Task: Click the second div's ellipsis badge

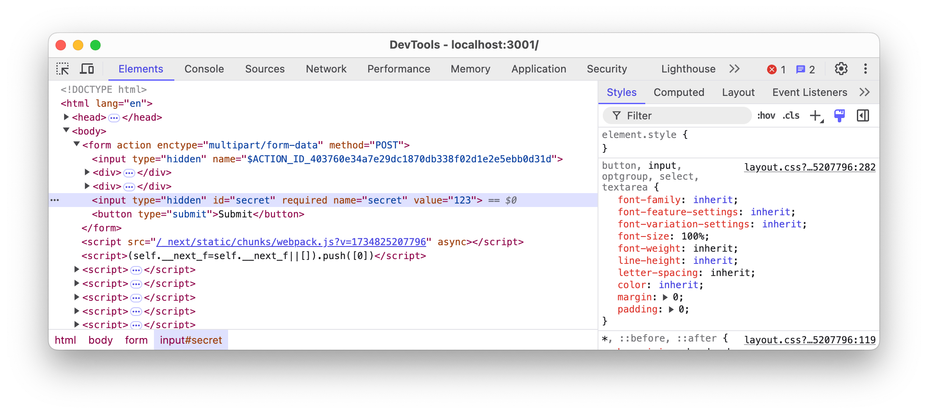Action: [129, 187]
